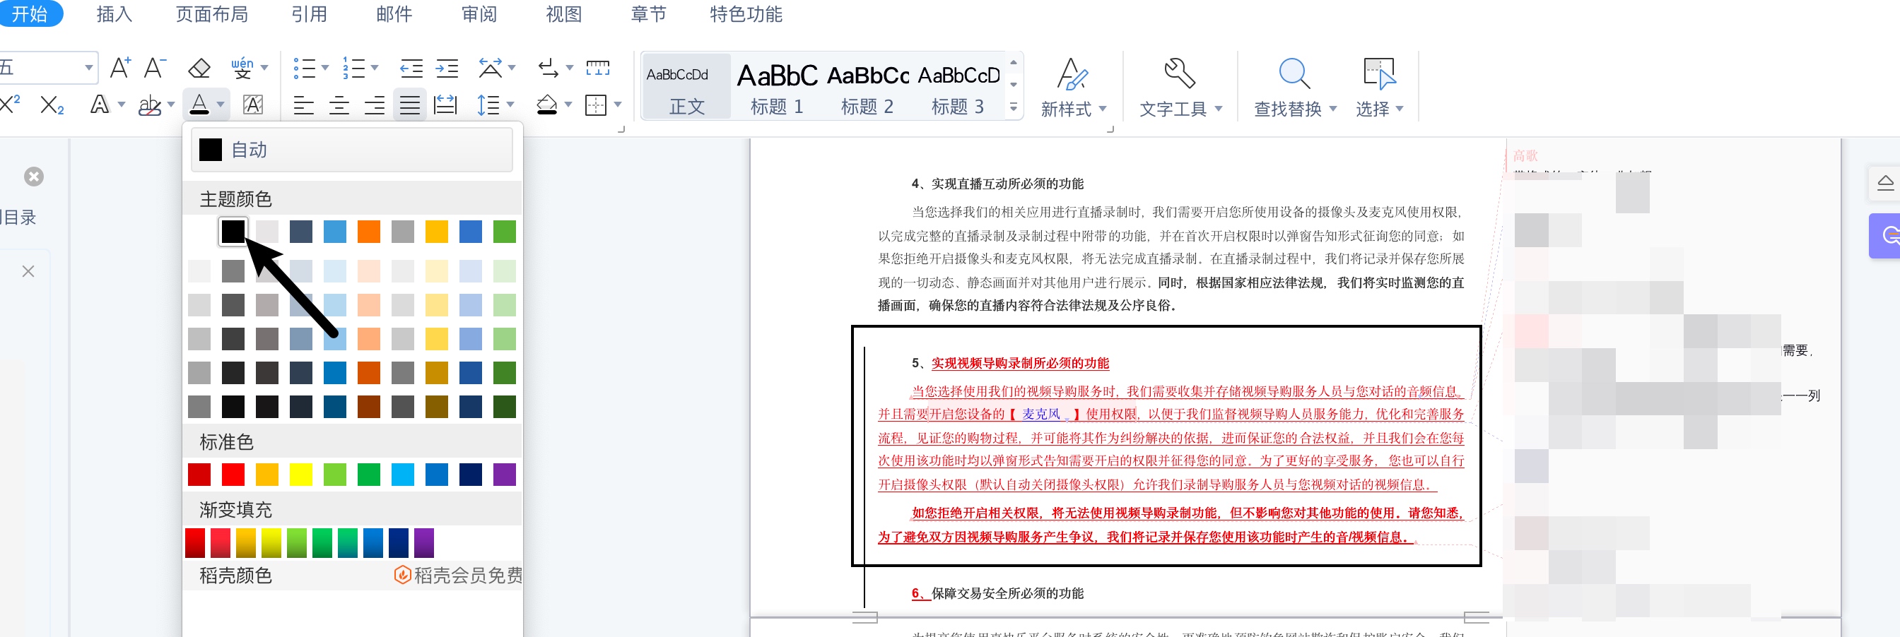Click the navigation pane close circle icon
Screen dimensions: 1900x637
(x=34, y=177)
